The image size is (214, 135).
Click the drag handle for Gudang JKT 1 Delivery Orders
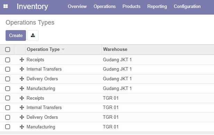click(x=22, y=79)
